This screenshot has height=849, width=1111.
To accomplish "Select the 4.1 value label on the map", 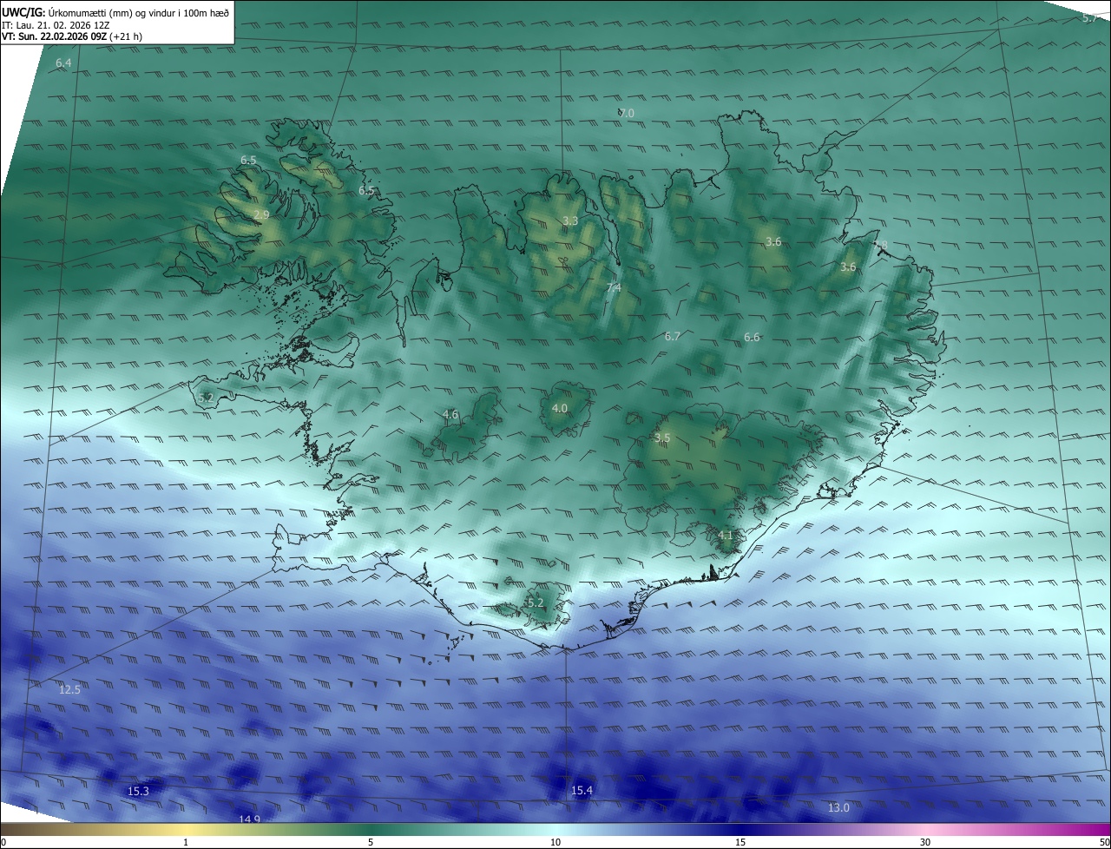I will point(726,536).
